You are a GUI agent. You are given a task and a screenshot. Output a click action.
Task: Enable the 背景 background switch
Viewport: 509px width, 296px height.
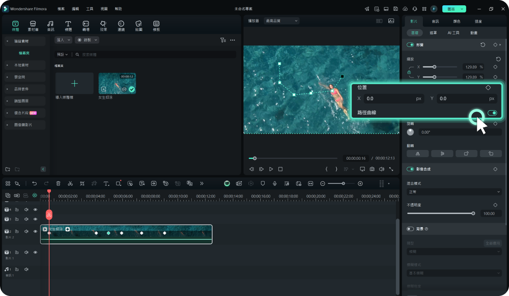(410, 229)
